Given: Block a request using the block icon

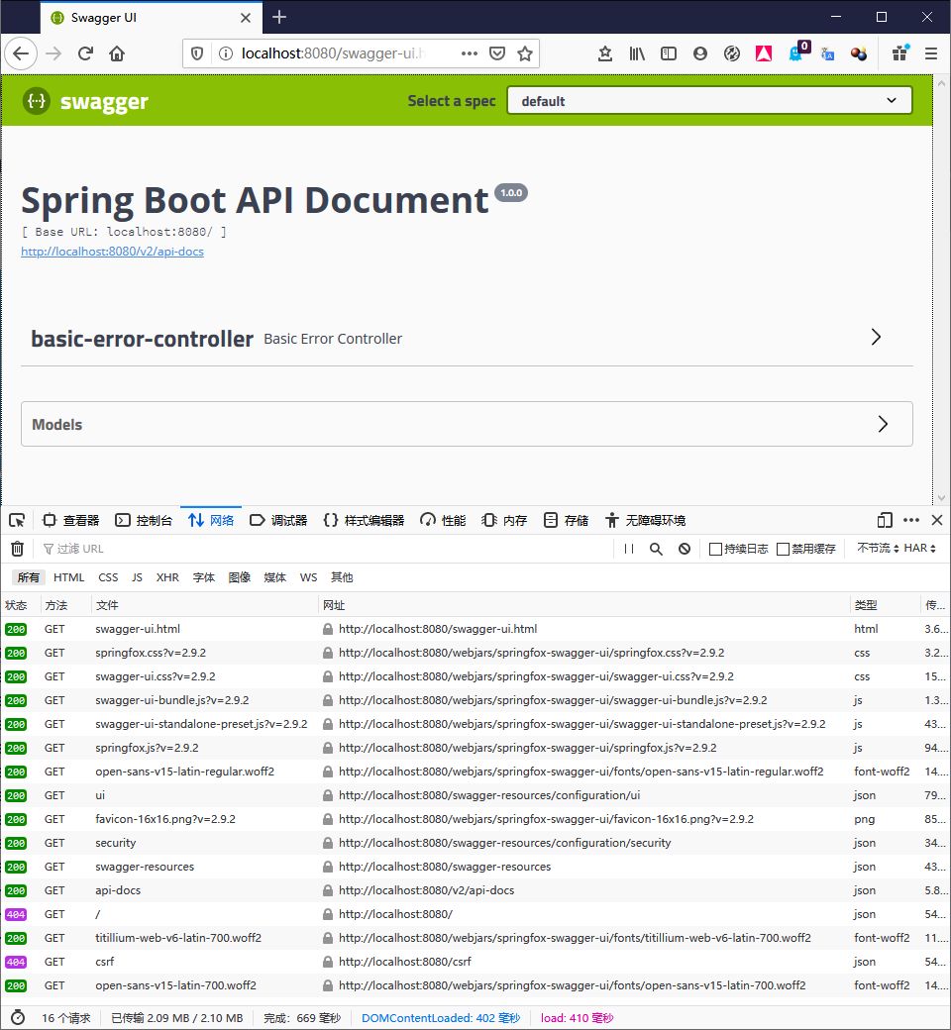Looking at the screenshot, I should 684,549.
